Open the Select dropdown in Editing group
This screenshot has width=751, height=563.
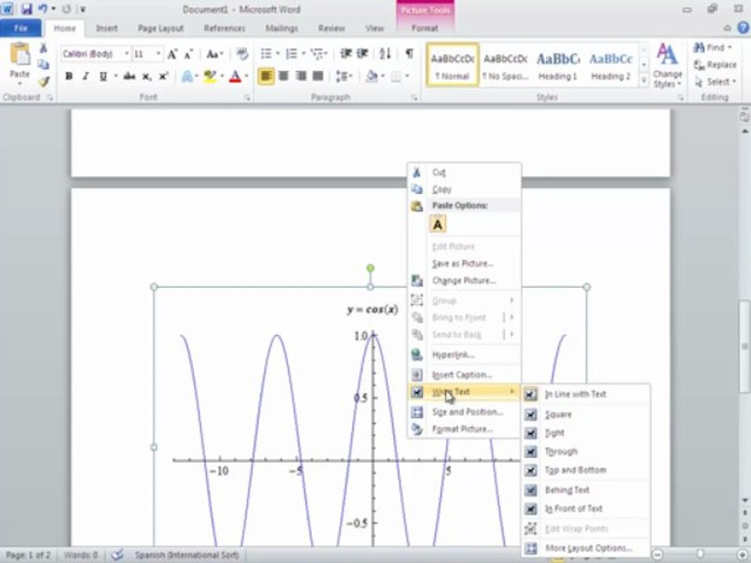(716, 82)
